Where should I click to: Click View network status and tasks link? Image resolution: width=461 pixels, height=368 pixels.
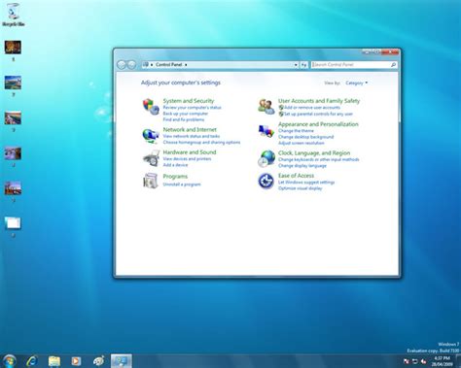point(192,136)
